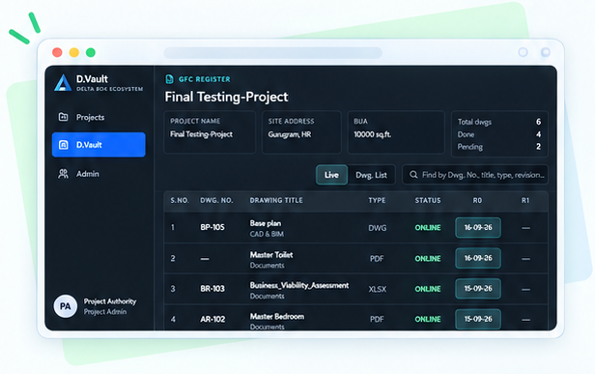Image resolution: width=595 pixels, height=374 pixels.
Task: Click the browser address bar
Action: [272, 52]
